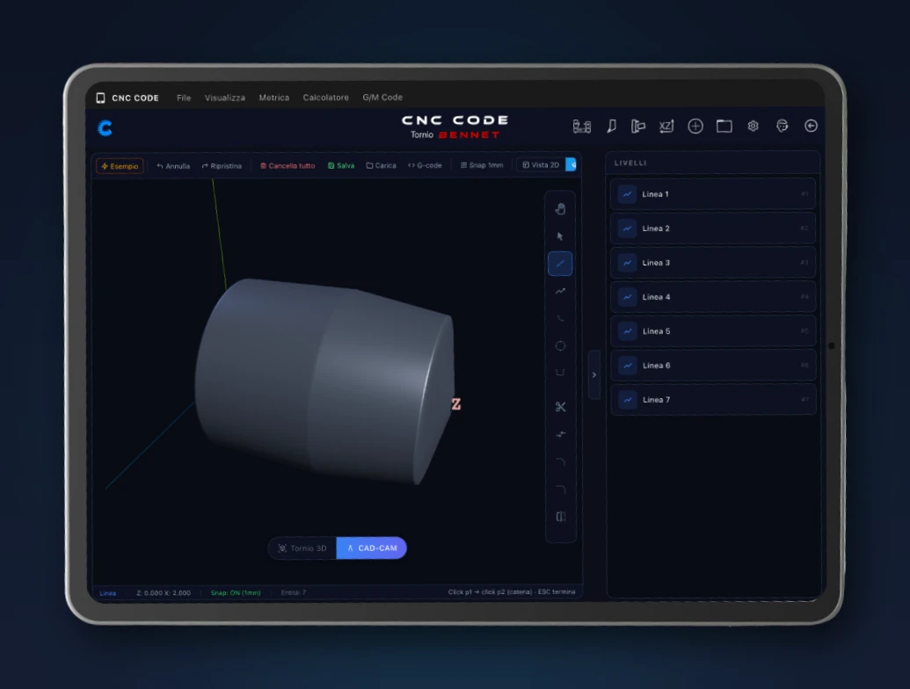Click the Cancella tutto button
910x689 pixels.
click(288, 166)
